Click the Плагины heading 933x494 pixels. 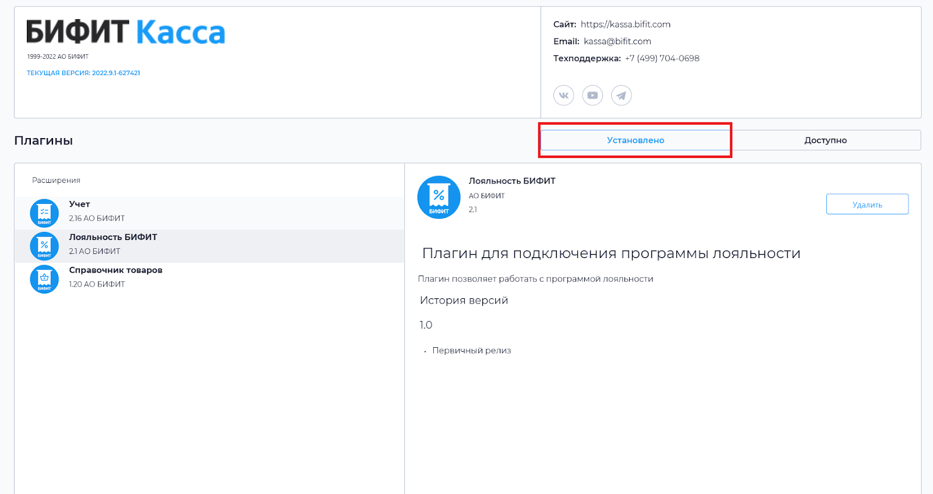pyautogui.click(x=44, y=141)
